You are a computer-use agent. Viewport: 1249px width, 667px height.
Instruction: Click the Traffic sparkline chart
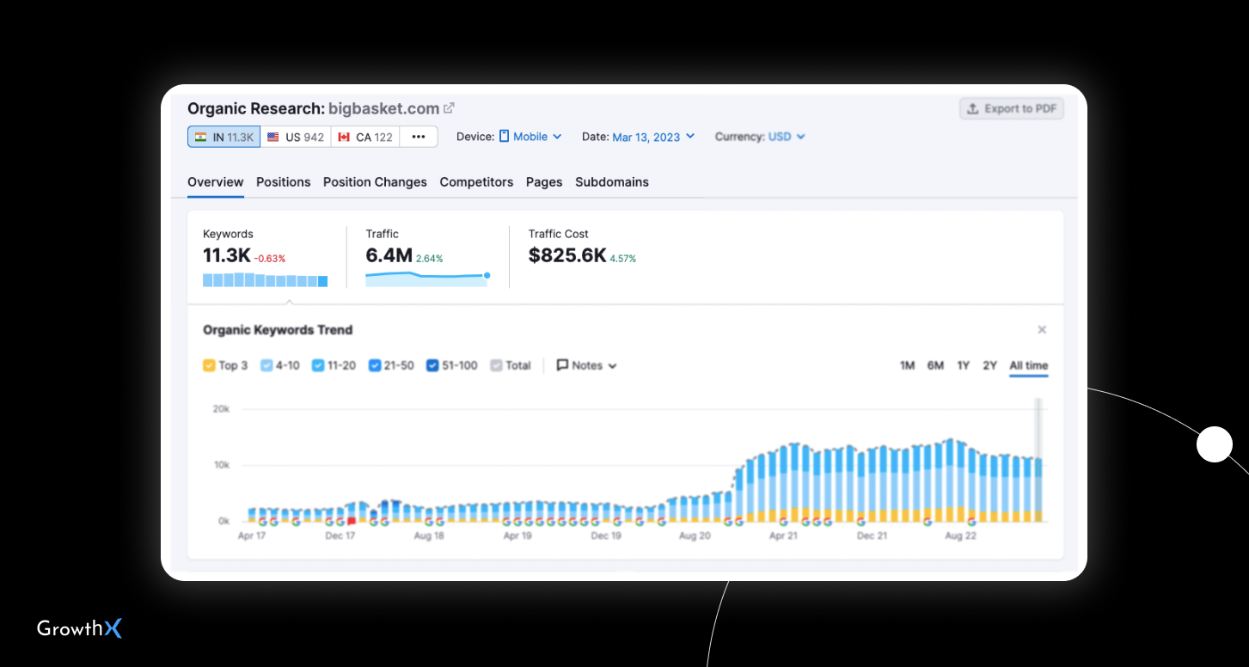click(x=427, y=278)
